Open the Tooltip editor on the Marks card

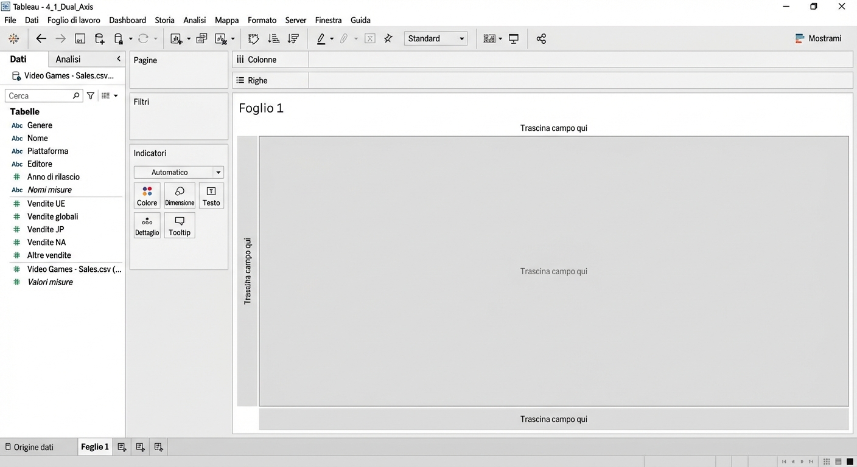point(179,225)
